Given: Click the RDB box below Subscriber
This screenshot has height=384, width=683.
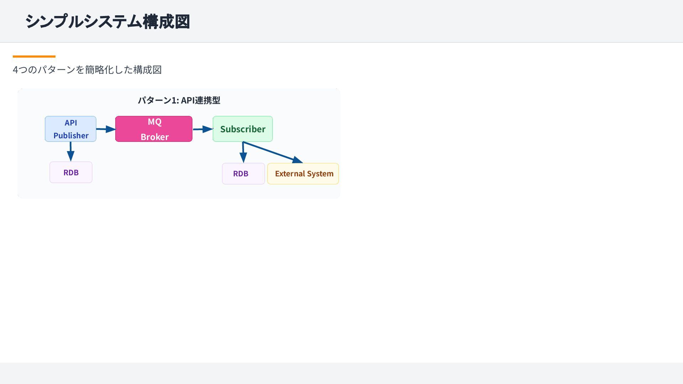Looking at the screenshot, I should pos(243,174).
